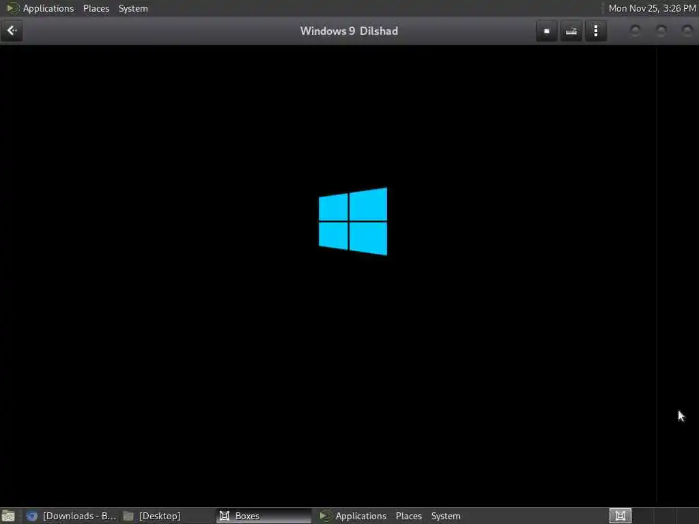Open the Applications menu in top panel
This screenshot has width=699, height=524.
click(48, 8)
